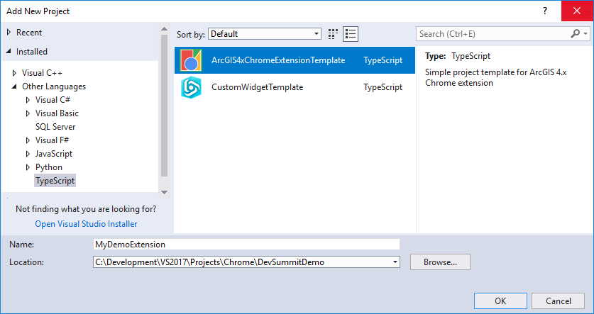594x314 pixels.
Task: Select TypeScript in the tree
Action: pyautogui.click(x=55, y=181)
